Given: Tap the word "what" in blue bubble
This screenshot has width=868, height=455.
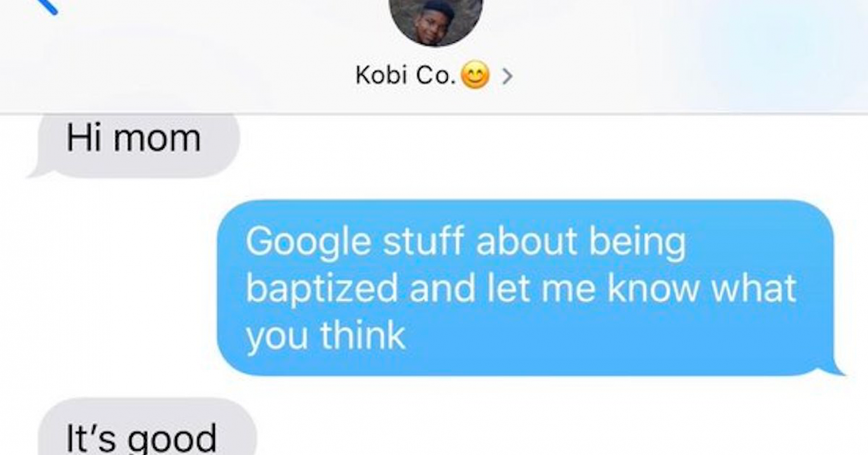Looking at the screenshot, I should [x=754, y=288].
